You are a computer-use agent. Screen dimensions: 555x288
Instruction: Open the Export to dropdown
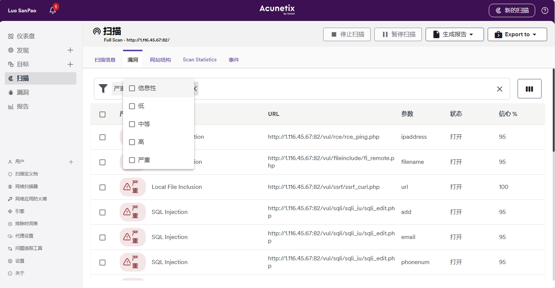point(517,34)
